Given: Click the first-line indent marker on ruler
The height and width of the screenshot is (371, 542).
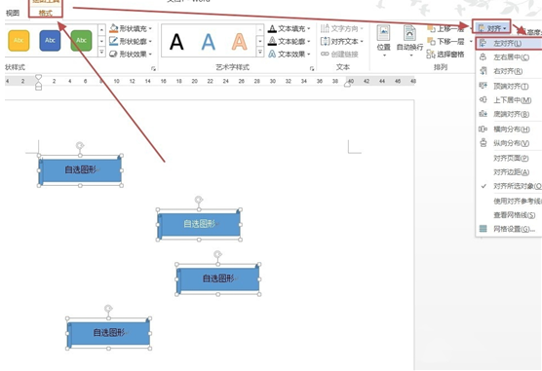Looking at the screenshot, I should point(38,77).
